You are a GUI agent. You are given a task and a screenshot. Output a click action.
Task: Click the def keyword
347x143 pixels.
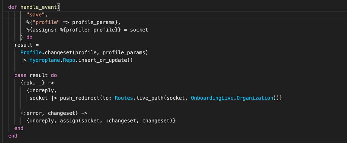(13, 7)
